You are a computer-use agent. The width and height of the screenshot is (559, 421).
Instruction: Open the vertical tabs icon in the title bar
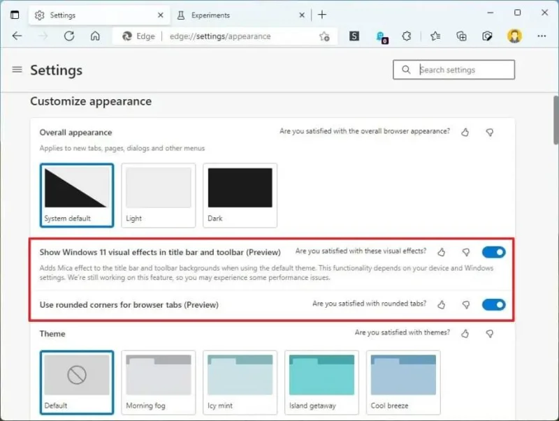click(x=15, y=15)
